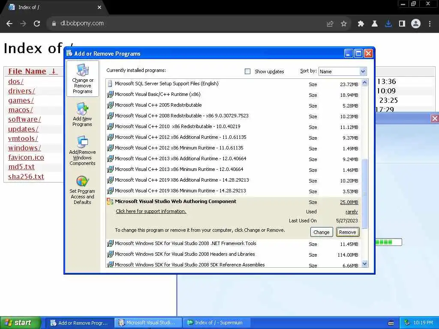Viewport: 439px width, 329px height.
Task: Open games/ directory link
Action: (21, 100)
